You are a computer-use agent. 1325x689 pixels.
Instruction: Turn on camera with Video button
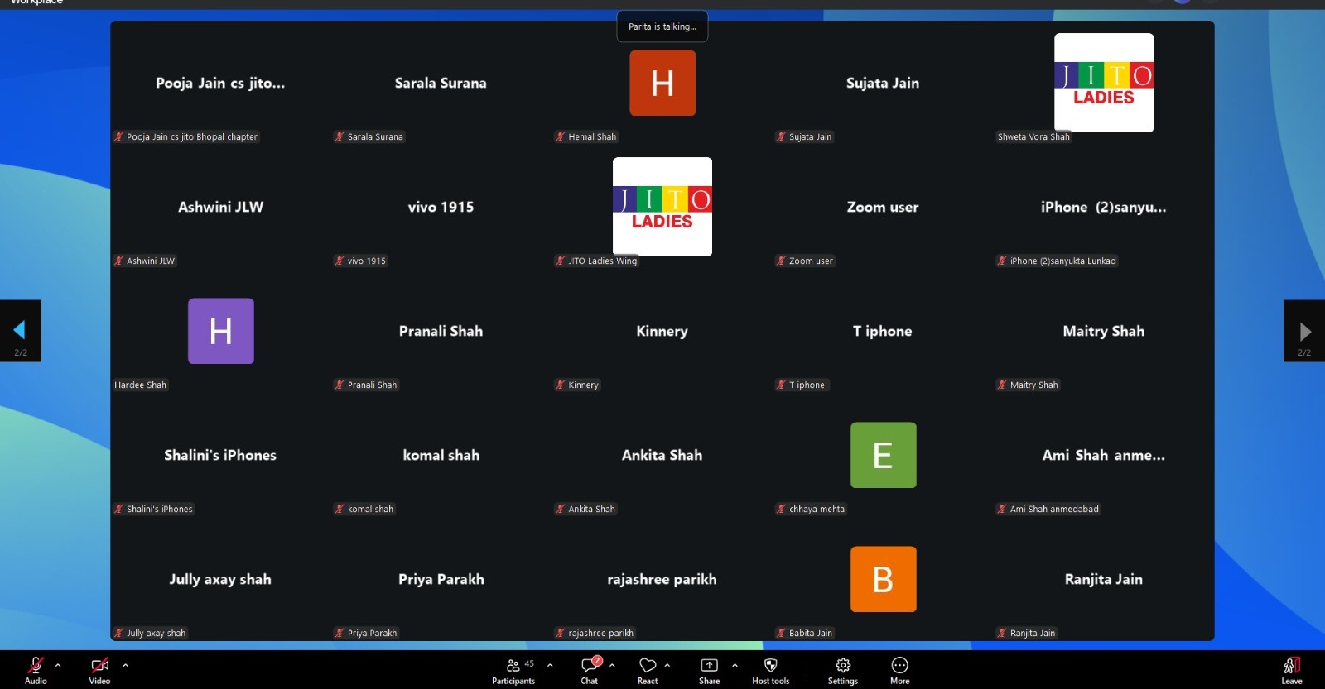(99, 666)
